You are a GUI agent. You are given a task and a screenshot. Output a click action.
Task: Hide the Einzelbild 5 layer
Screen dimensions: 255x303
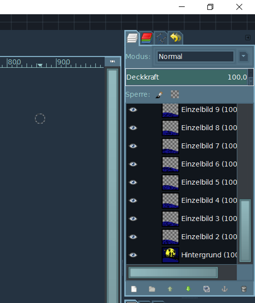(x=133, y=182)
